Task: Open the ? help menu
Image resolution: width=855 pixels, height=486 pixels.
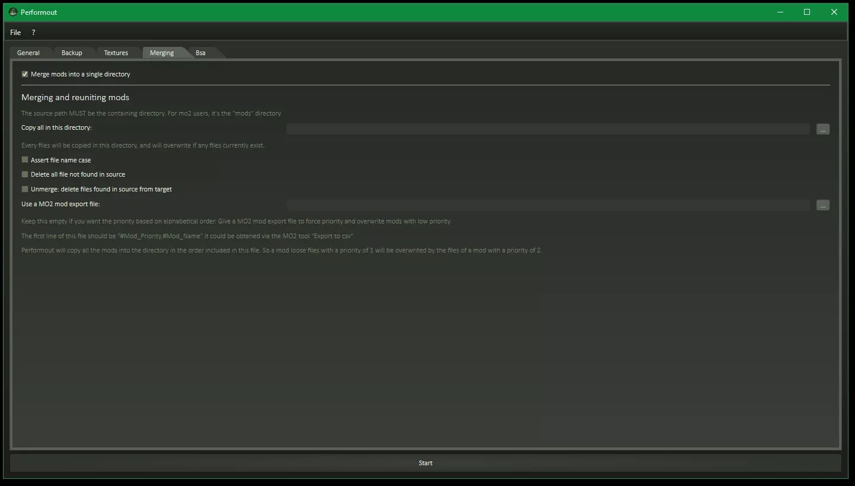Action: pyautogui.click(x=34, y=33)
